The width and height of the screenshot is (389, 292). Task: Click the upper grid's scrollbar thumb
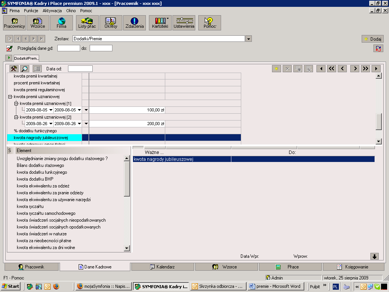(x=379, y=122)
